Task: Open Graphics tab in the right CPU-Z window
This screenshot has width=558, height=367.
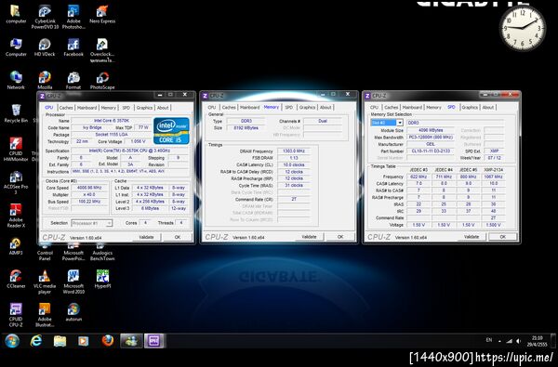Action: coord(470,107)
